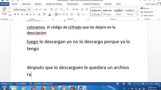Clear all formatting with eraser icon

click(52, 9)
